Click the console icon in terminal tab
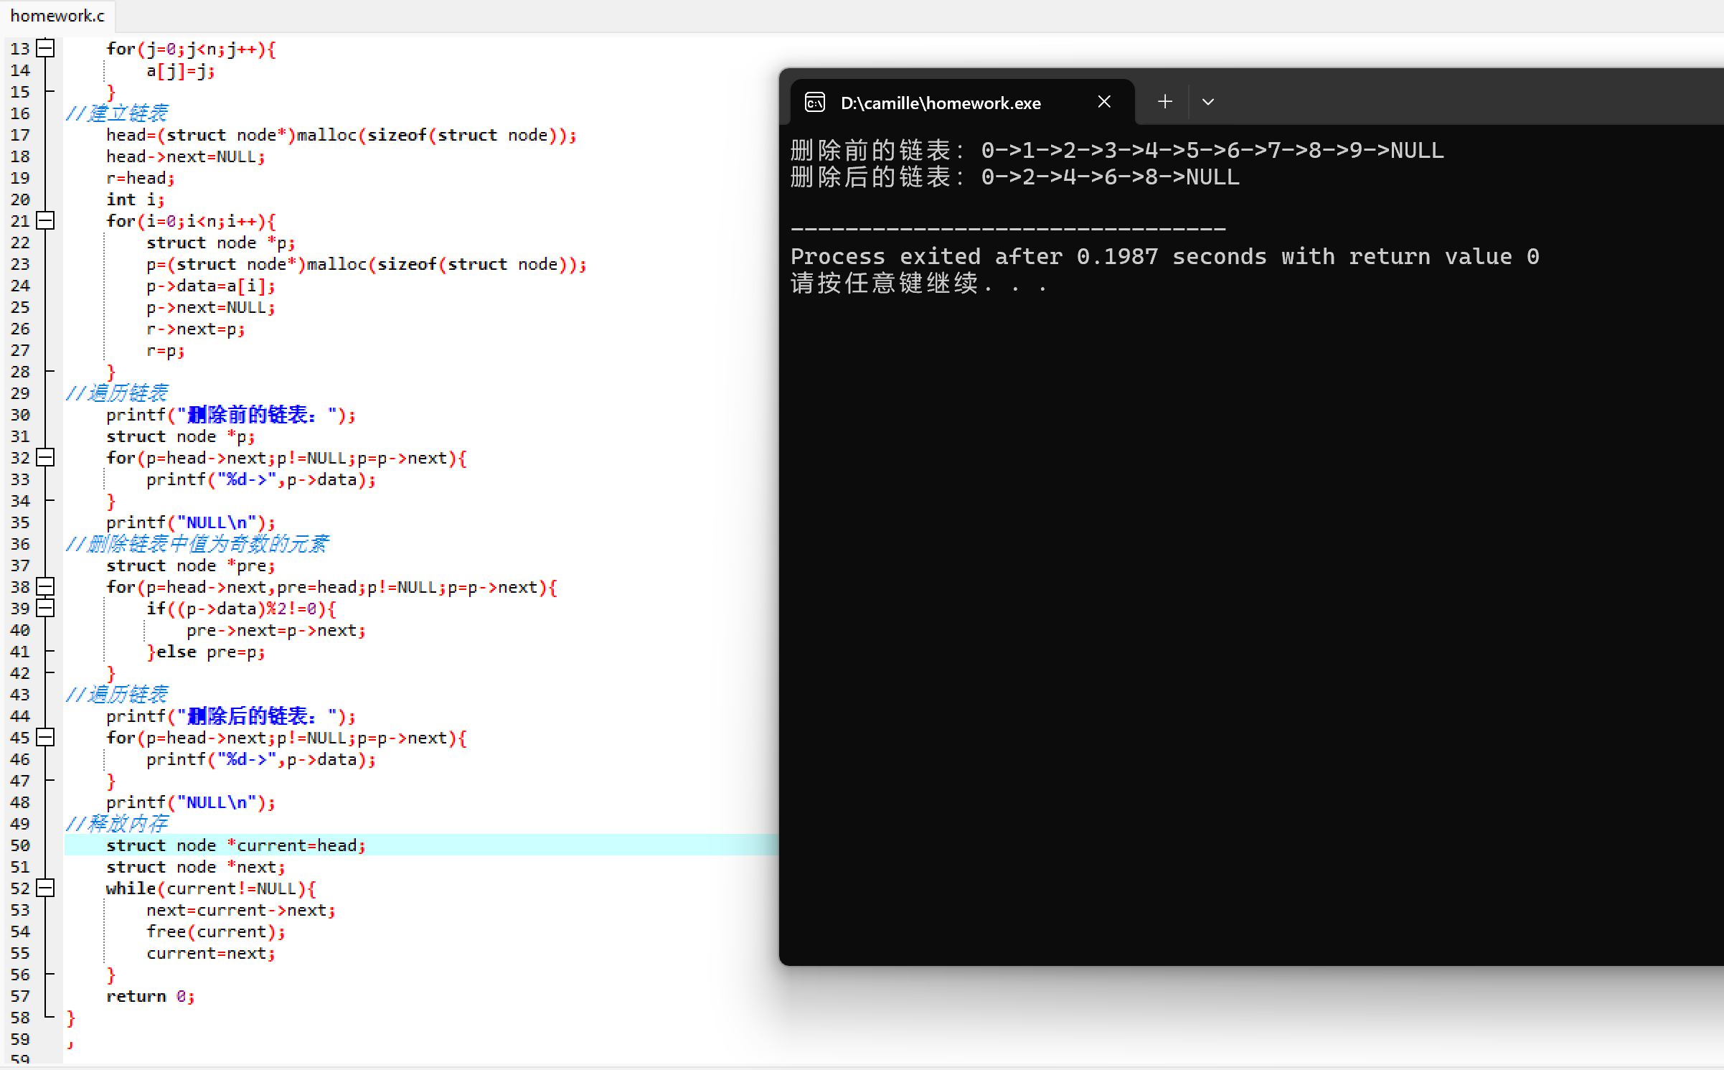Image resolution: width=1724 pixels, height=1070 pixels. coord(815,103)
